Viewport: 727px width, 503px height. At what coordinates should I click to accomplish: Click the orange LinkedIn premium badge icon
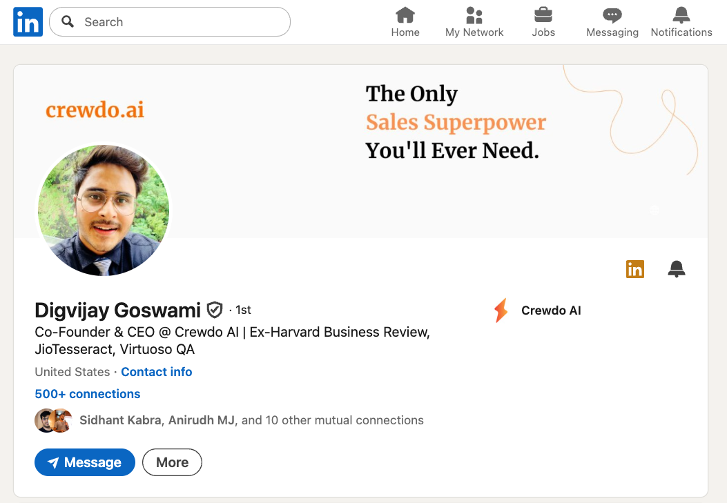point(635,269)
